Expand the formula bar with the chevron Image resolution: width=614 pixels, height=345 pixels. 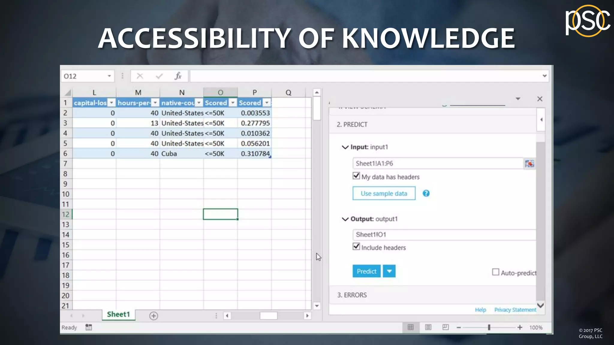(x=544, y=76)
